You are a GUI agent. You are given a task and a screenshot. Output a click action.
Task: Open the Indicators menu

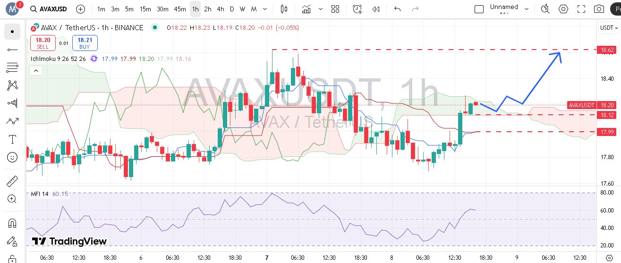(x=306, y=9)
